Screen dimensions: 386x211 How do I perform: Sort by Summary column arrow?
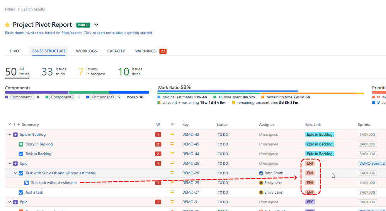(x=19, y=124)
